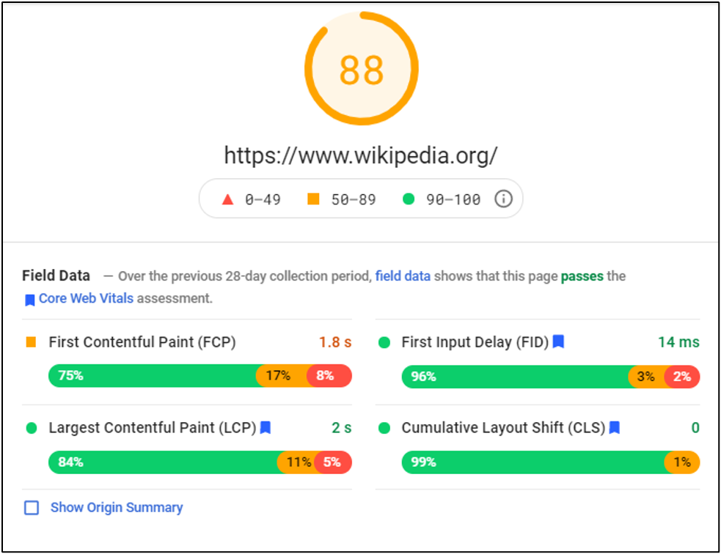Click the bookmark icon next to Largest Contentful Paint
The width and height of the screenshot is (721, 554).
click(266, 427)
